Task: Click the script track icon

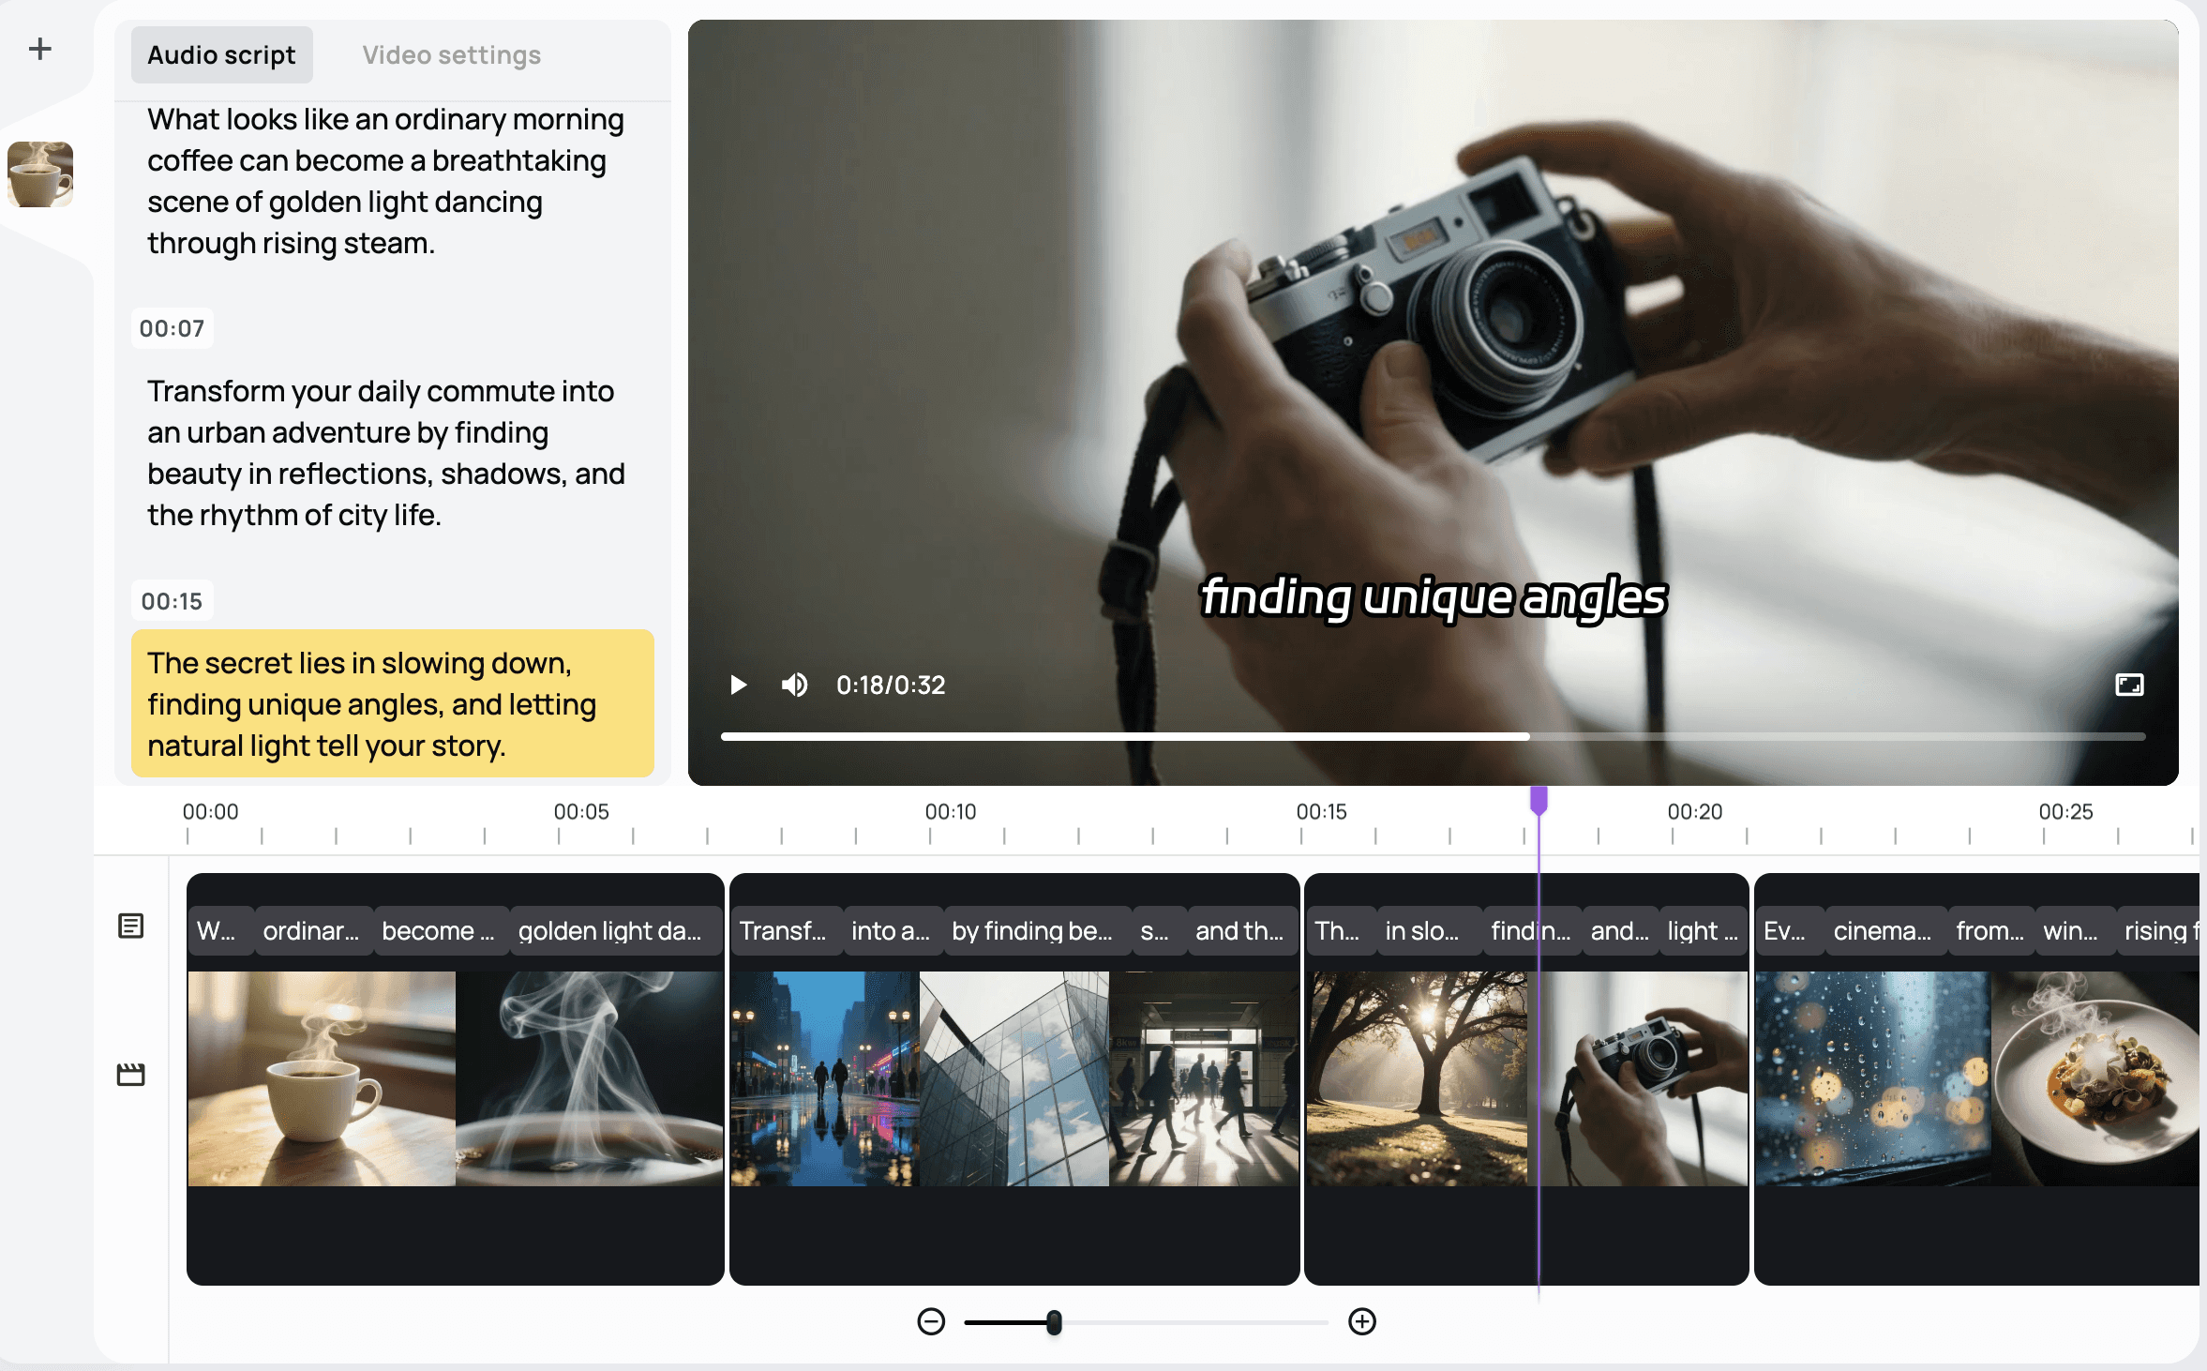Action: (131, 926)
